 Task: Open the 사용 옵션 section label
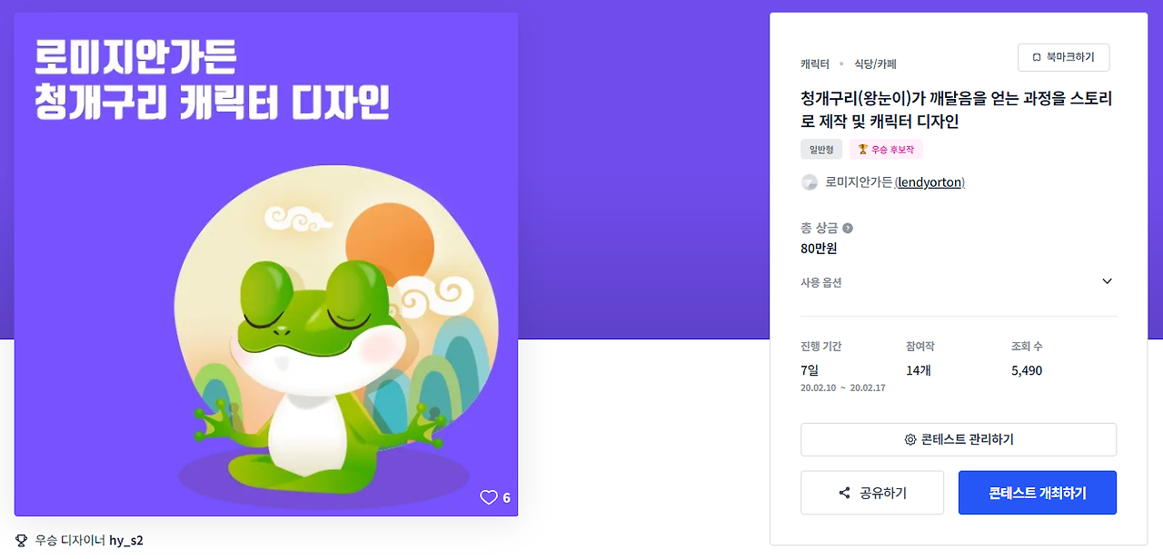pyautogui.click(x=821, y=282)
